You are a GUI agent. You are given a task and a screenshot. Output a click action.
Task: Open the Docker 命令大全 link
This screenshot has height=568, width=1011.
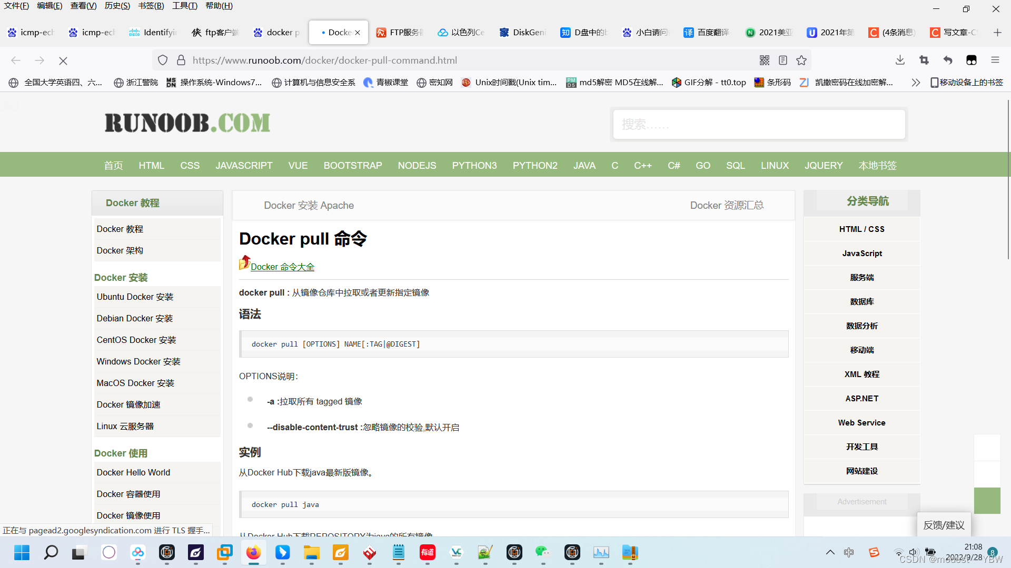[282, 267]
